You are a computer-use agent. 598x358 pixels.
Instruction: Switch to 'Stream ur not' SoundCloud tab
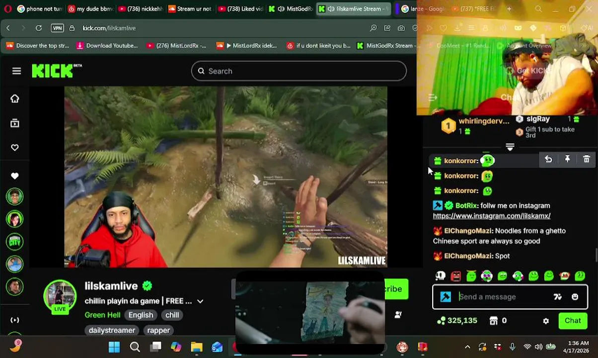(191, 9)
